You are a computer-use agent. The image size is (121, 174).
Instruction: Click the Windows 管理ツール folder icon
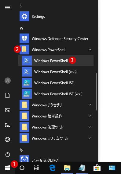pos(24,127)
